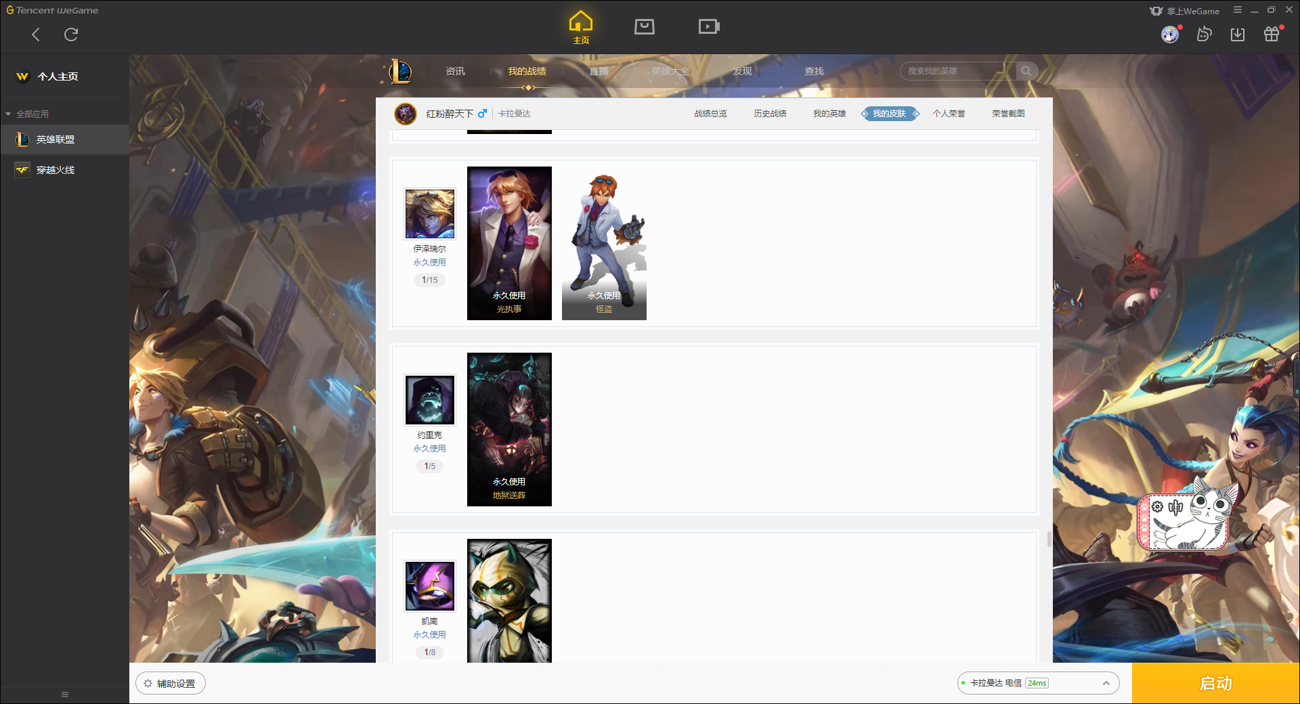The width and height of the screenshot is (1300, 704).
Task: Switch to 个人荣誉 sub-tab
Action: [949, 114]
